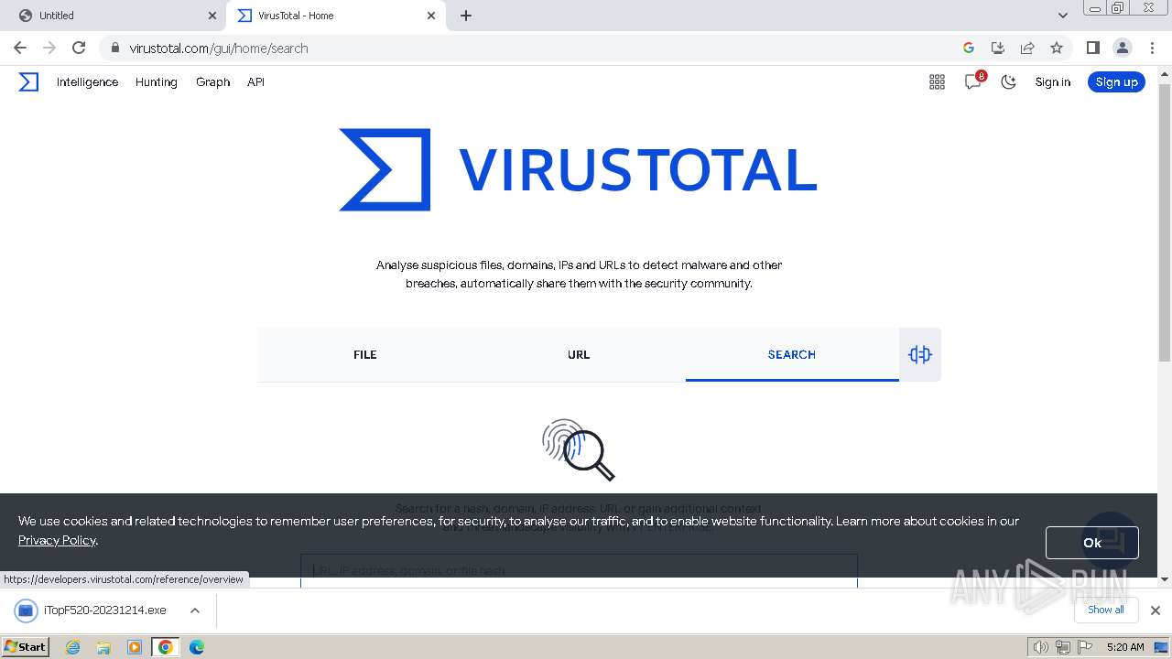Open the Graph menu item
This screenshot has width=1172, height=659.
click(x=212, y=82)
